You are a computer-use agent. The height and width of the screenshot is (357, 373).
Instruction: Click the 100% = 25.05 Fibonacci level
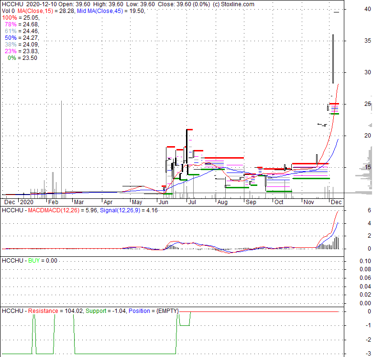[21, 18]
